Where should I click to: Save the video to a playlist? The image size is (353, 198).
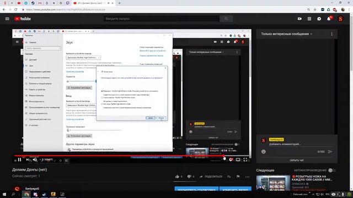(x=229, y=177)
